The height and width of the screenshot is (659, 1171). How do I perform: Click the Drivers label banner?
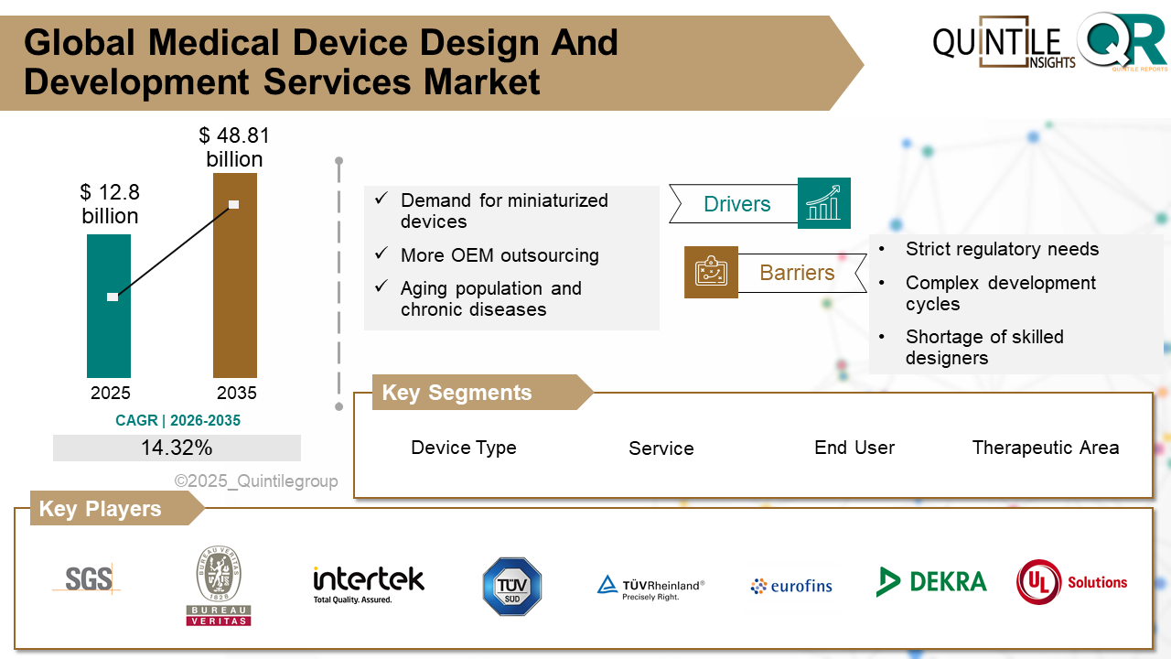(x=736, y=204)
